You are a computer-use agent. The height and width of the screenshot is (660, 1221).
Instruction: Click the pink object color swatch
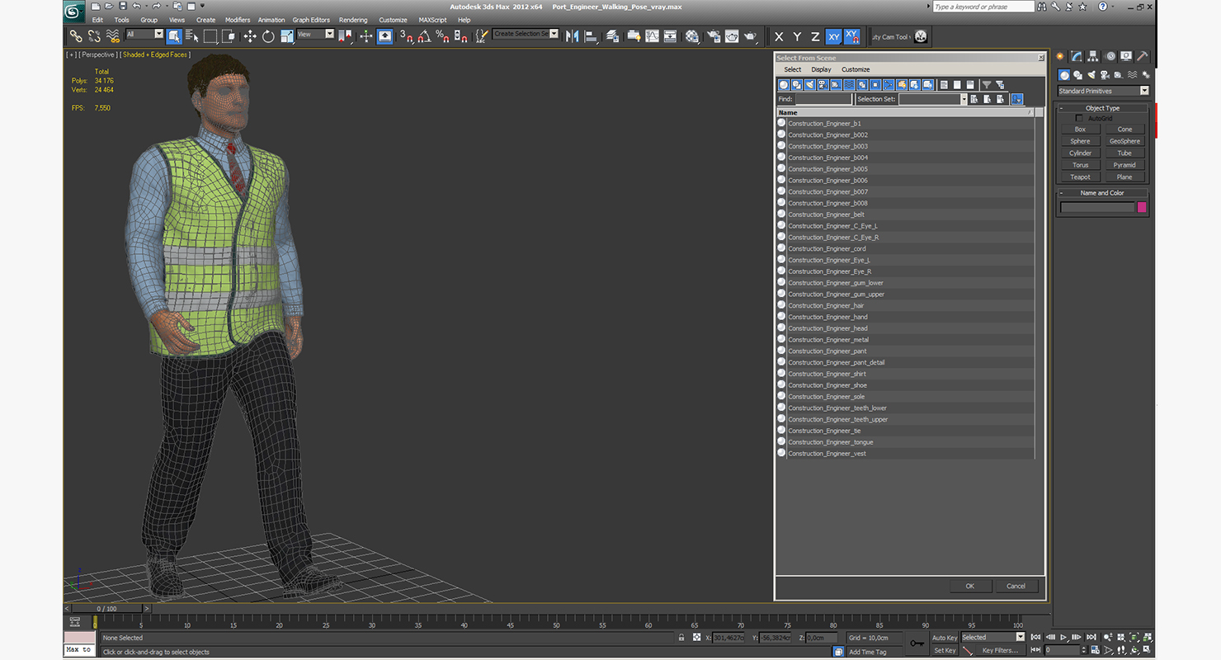click(x=1142, y=207)
